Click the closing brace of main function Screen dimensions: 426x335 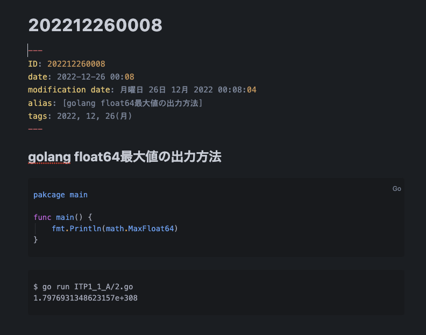click(x=35, y=239)
